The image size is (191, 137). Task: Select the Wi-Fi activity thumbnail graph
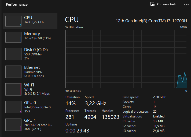[x=13, y=89]
